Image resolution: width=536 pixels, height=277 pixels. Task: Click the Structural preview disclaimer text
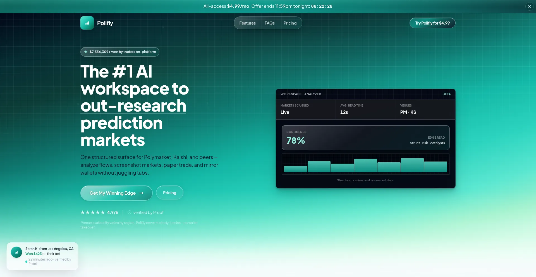tap(365, 180)
